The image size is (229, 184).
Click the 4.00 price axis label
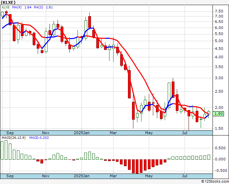click(219, 57)
